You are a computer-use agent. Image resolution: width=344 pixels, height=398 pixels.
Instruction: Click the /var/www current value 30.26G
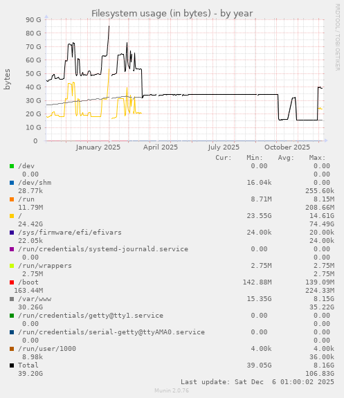[30, 307]
